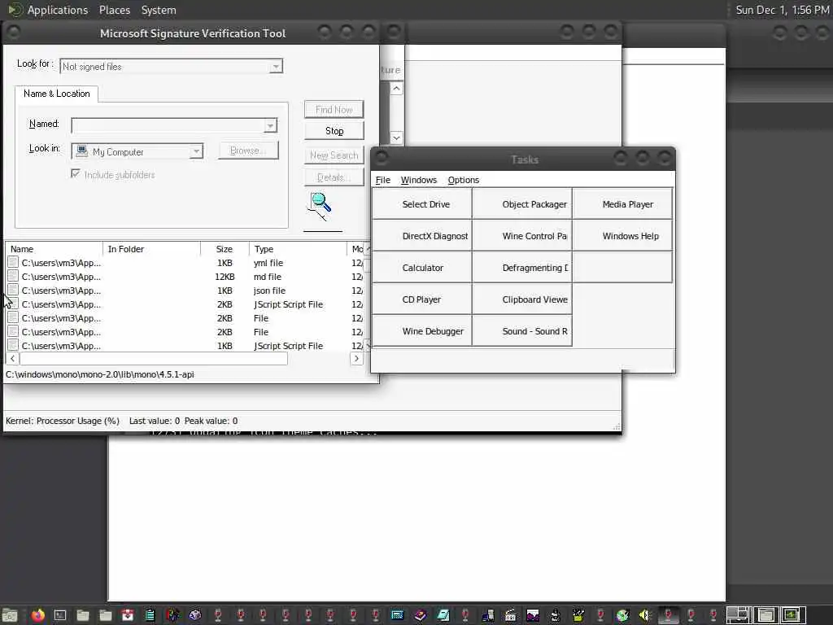The width and height of the screenshot is (833, 625).
Task: Switch to the Name & Location tab
Action: point(56,94)
